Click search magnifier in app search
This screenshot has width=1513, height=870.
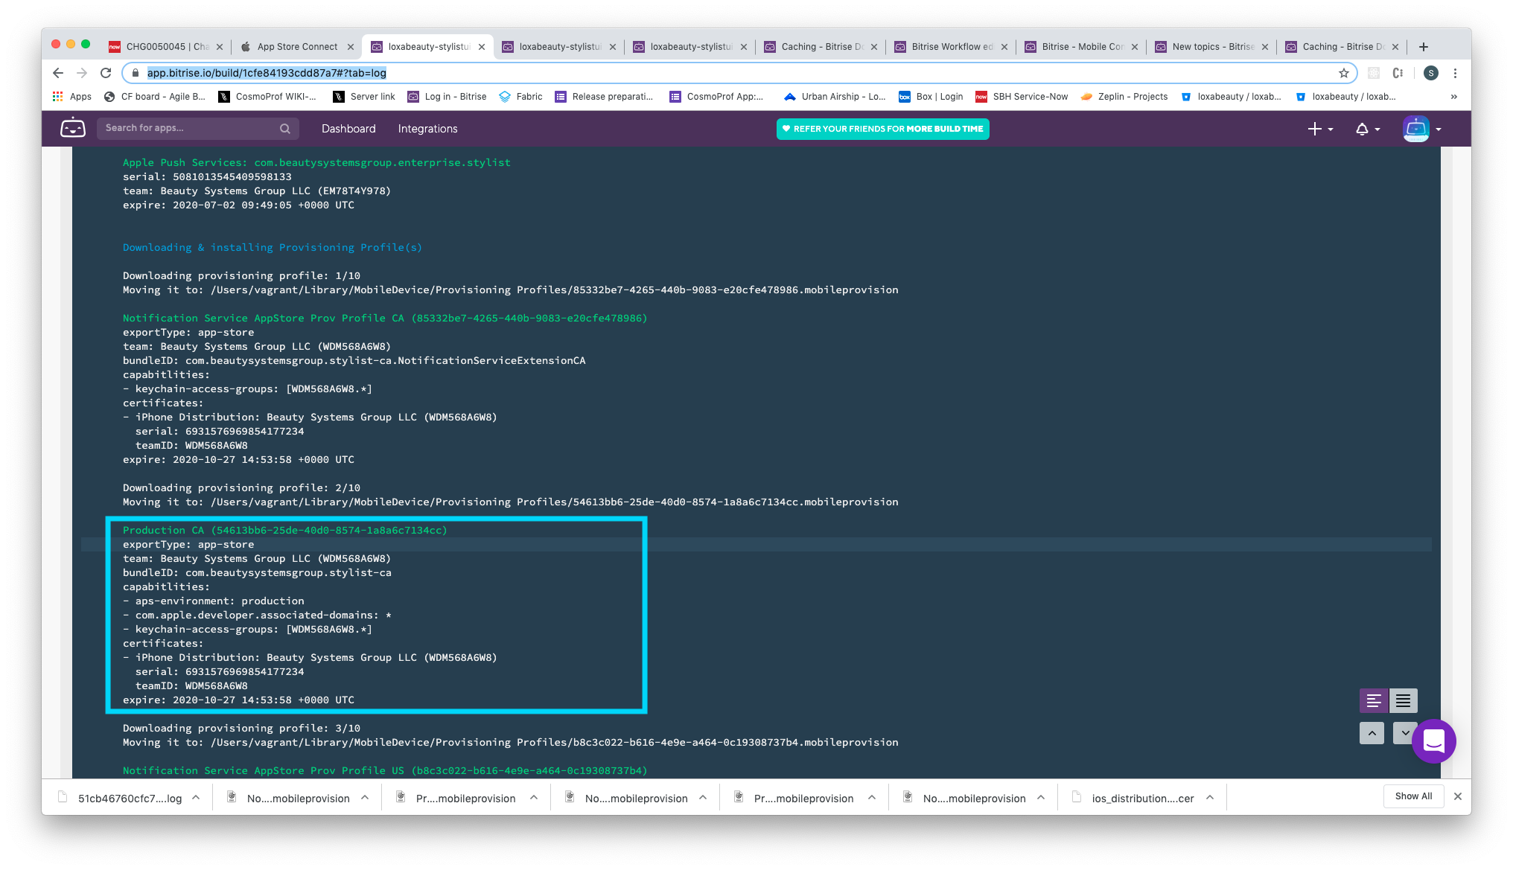pos(284,129)
